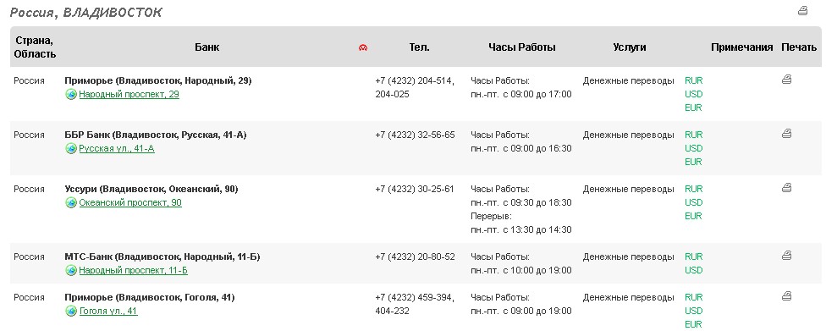Screen dimensions: 826x331
Task: Print the Приморье Народный, 29 branch row
Action: (x=786, y=80)
